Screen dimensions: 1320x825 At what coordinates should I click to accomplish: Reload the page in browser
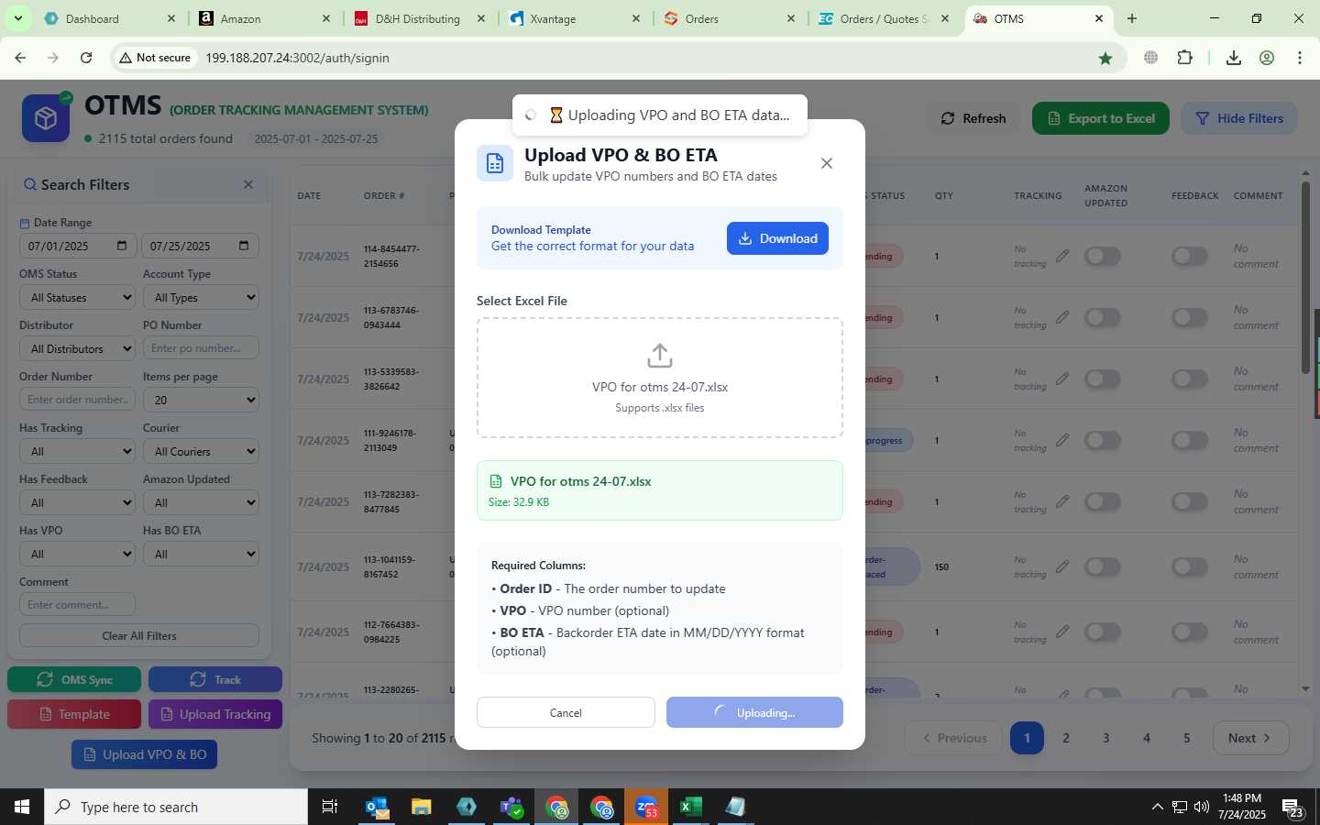click(86, 58)
